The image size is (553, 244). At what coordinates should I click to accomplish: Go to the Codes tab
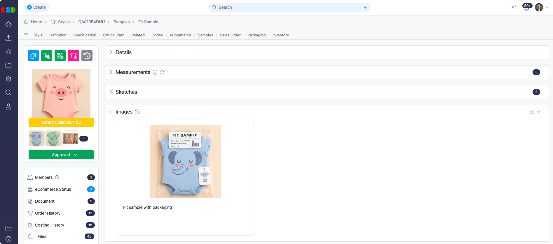point(157,35)
